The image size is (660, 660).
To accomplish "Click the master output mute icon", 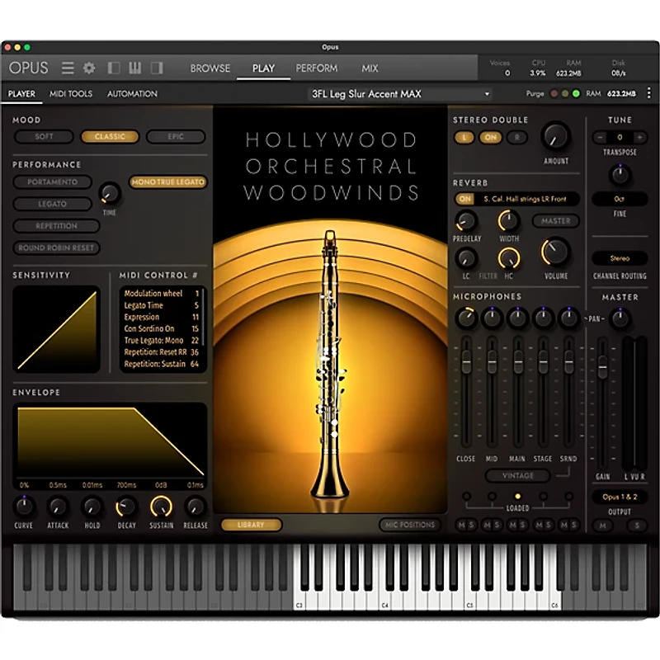I will click(x=602, y=526).
